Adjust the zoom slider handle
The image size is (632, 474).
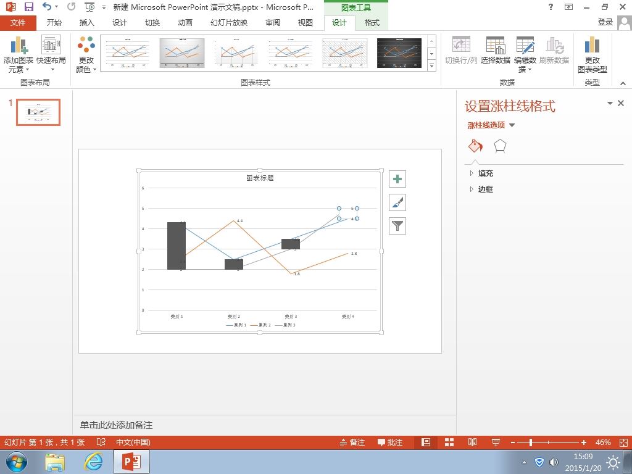coord(531,443)
